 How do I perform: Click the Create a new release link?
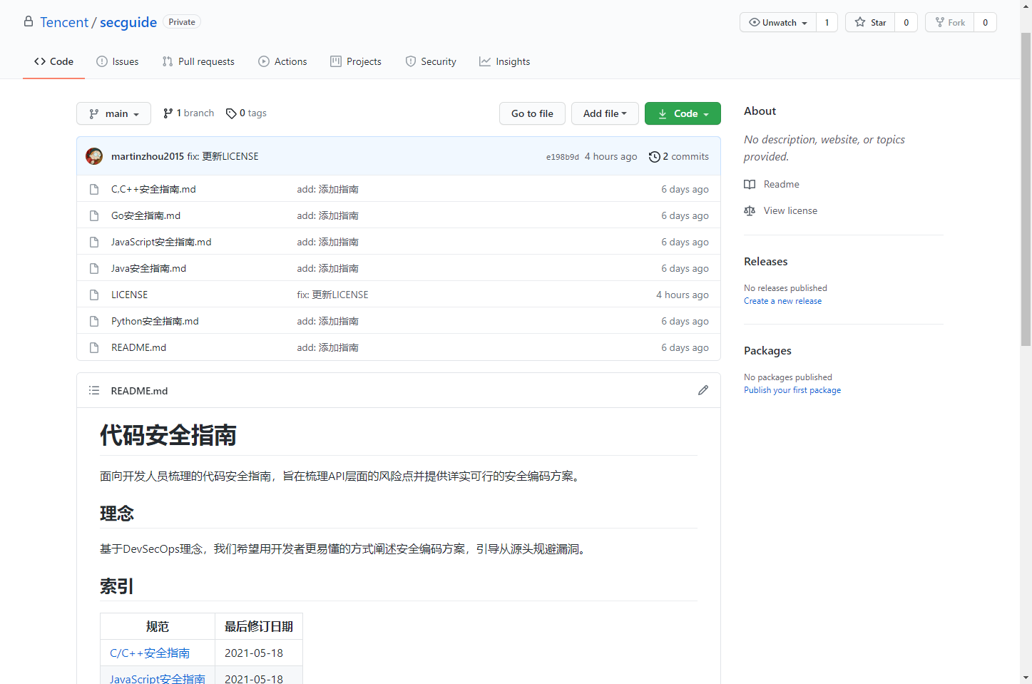tap(782, 301)
